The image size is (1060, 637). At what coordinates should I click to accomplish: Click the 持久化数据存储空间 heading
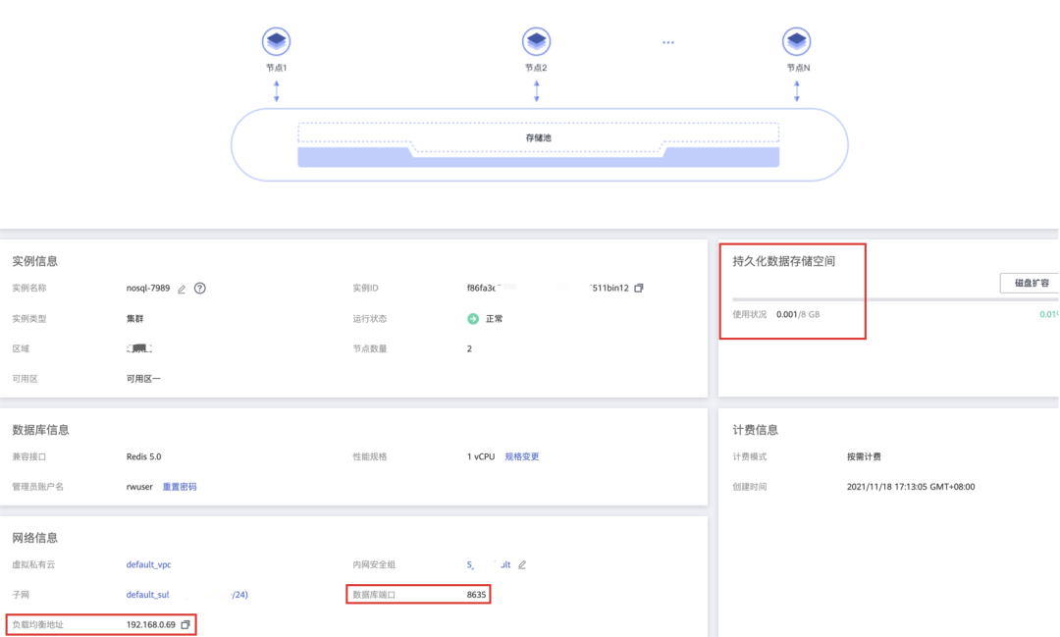coord(783,261)
